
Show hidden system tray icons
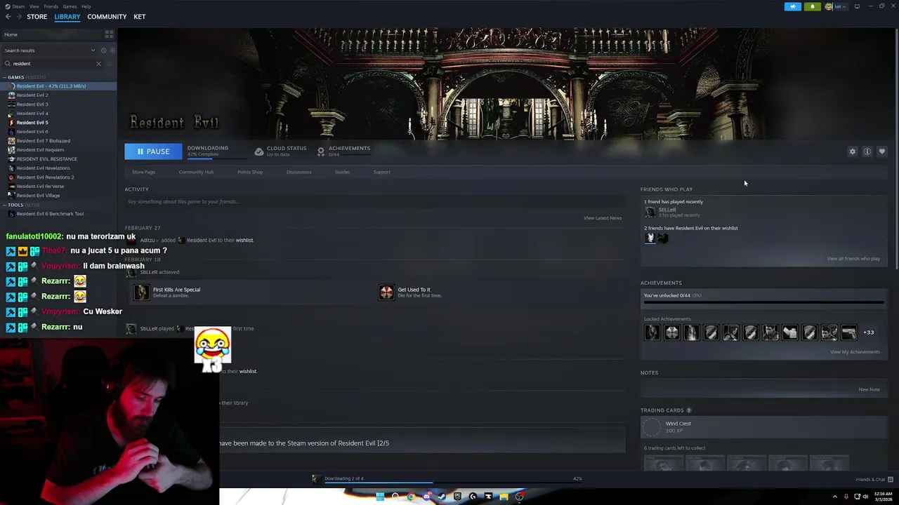(x=835, y=497)
